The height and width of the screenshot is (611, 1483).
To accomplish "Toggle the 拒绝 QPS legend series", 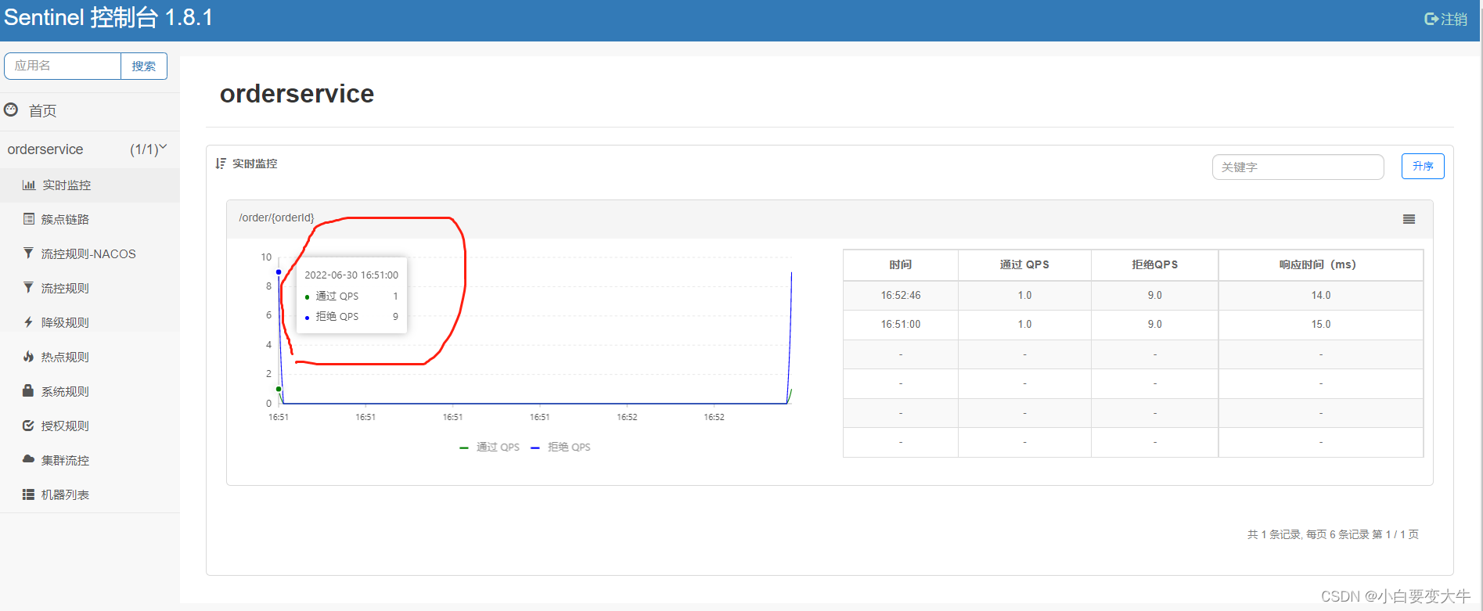I will [x=560, y=447].
